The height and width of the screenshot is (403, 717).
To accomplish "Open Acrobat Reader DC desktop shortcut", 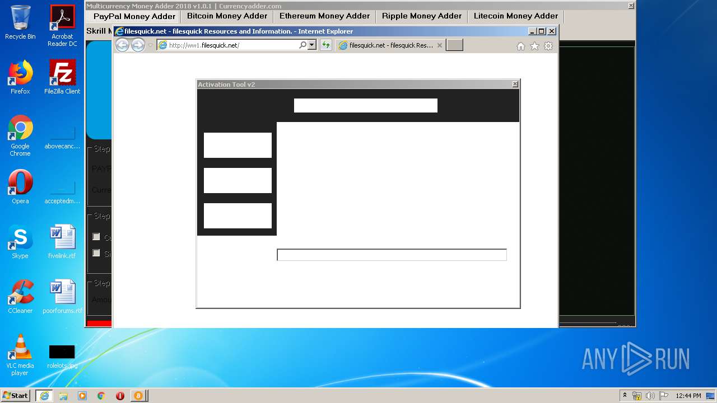I will tap(62, 26).
